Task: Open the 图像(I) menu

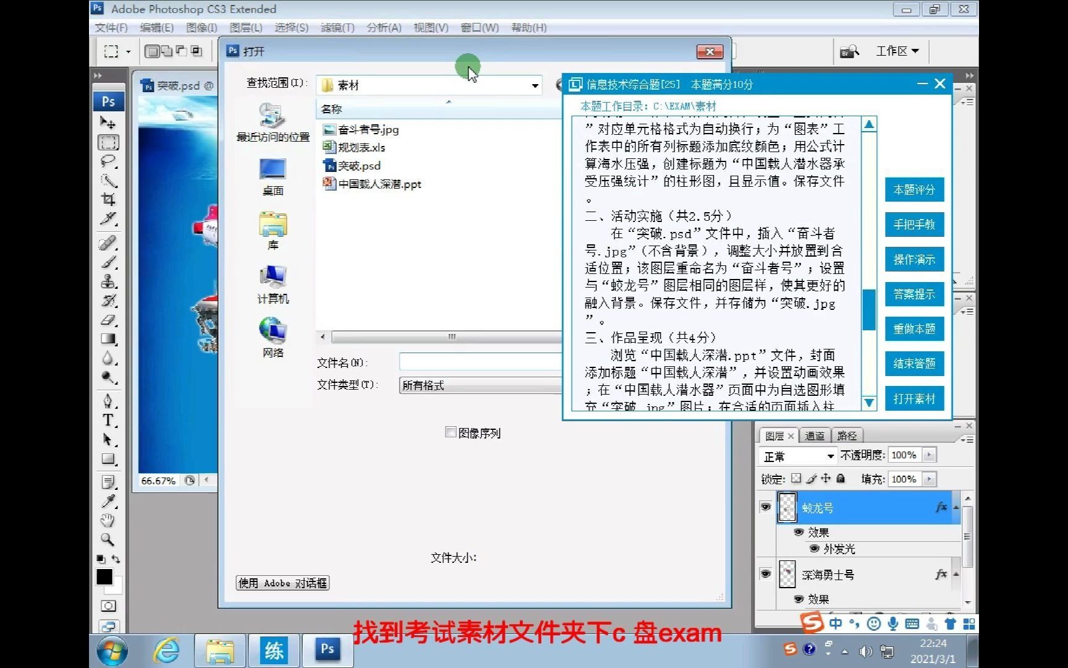Action: tap(201, 28)
